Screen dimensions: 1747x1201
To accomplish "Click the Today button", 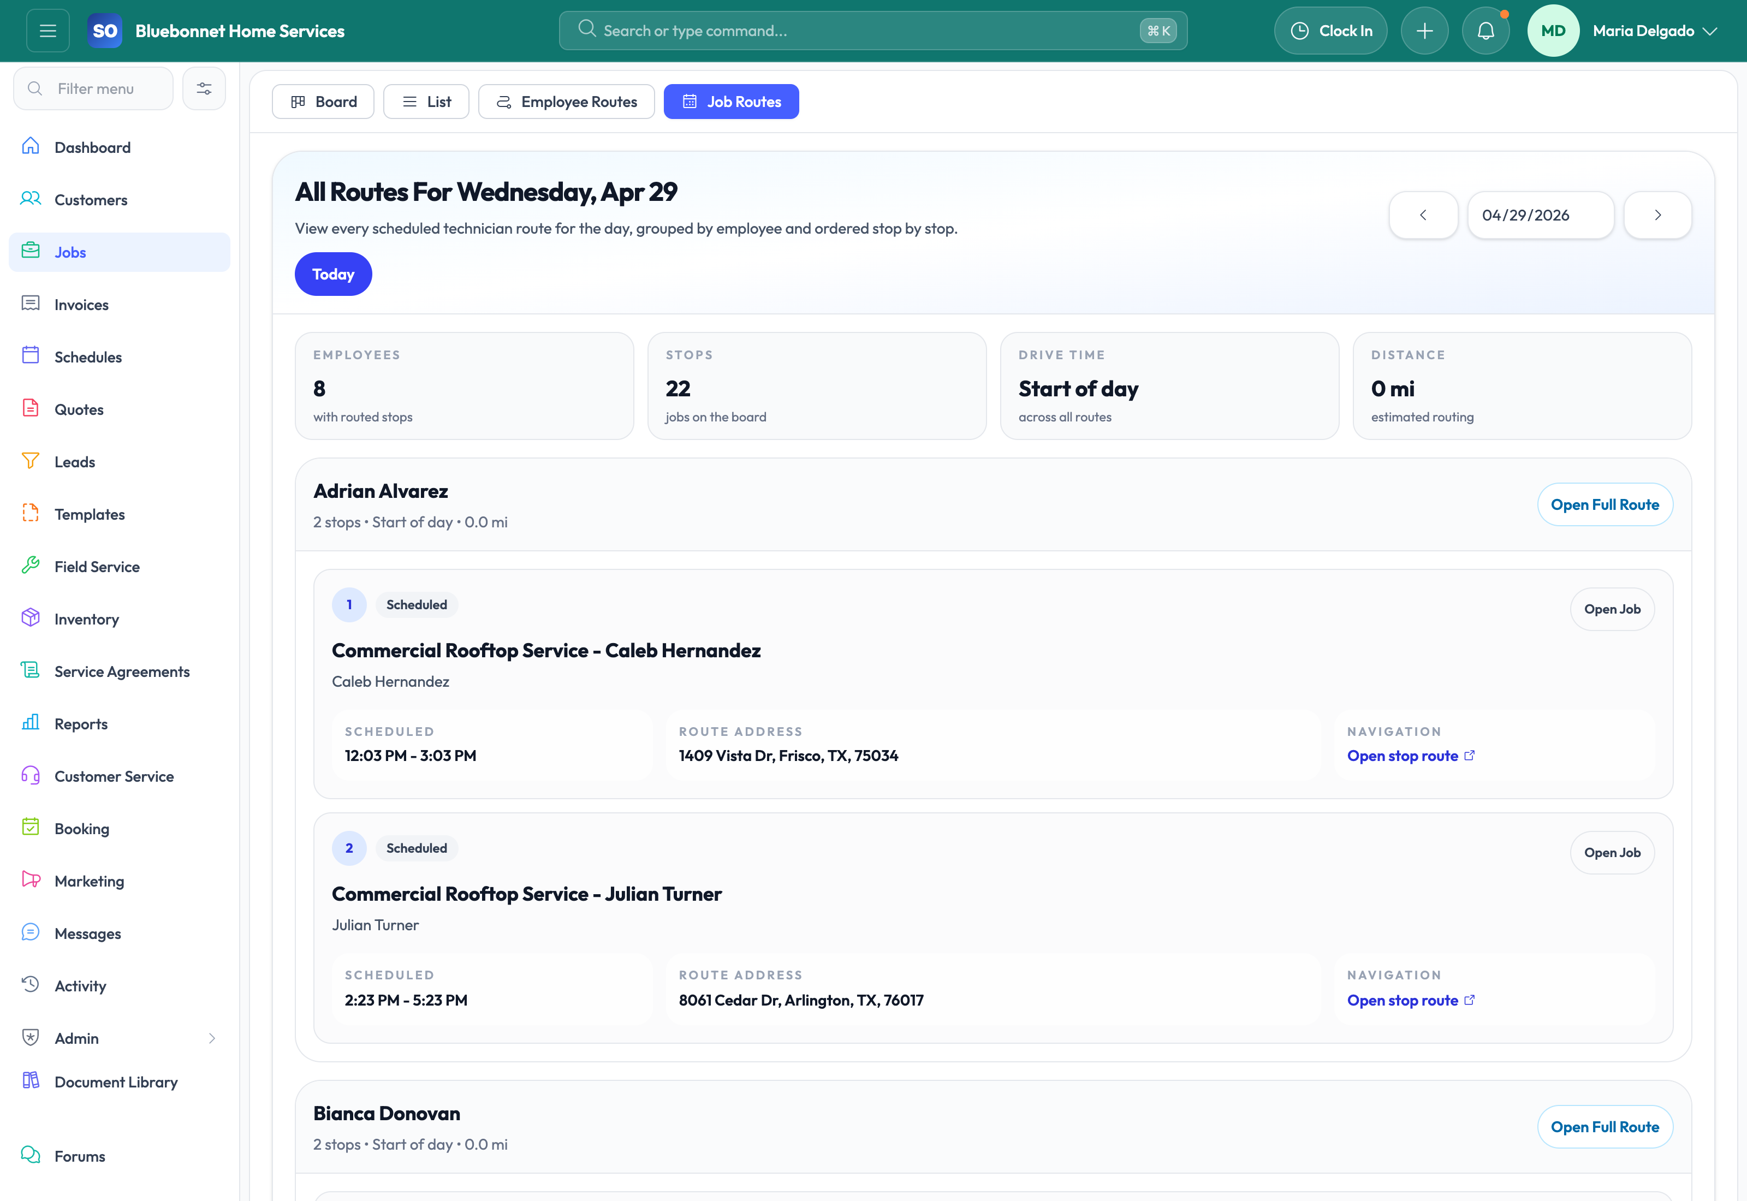I will 334,274.
